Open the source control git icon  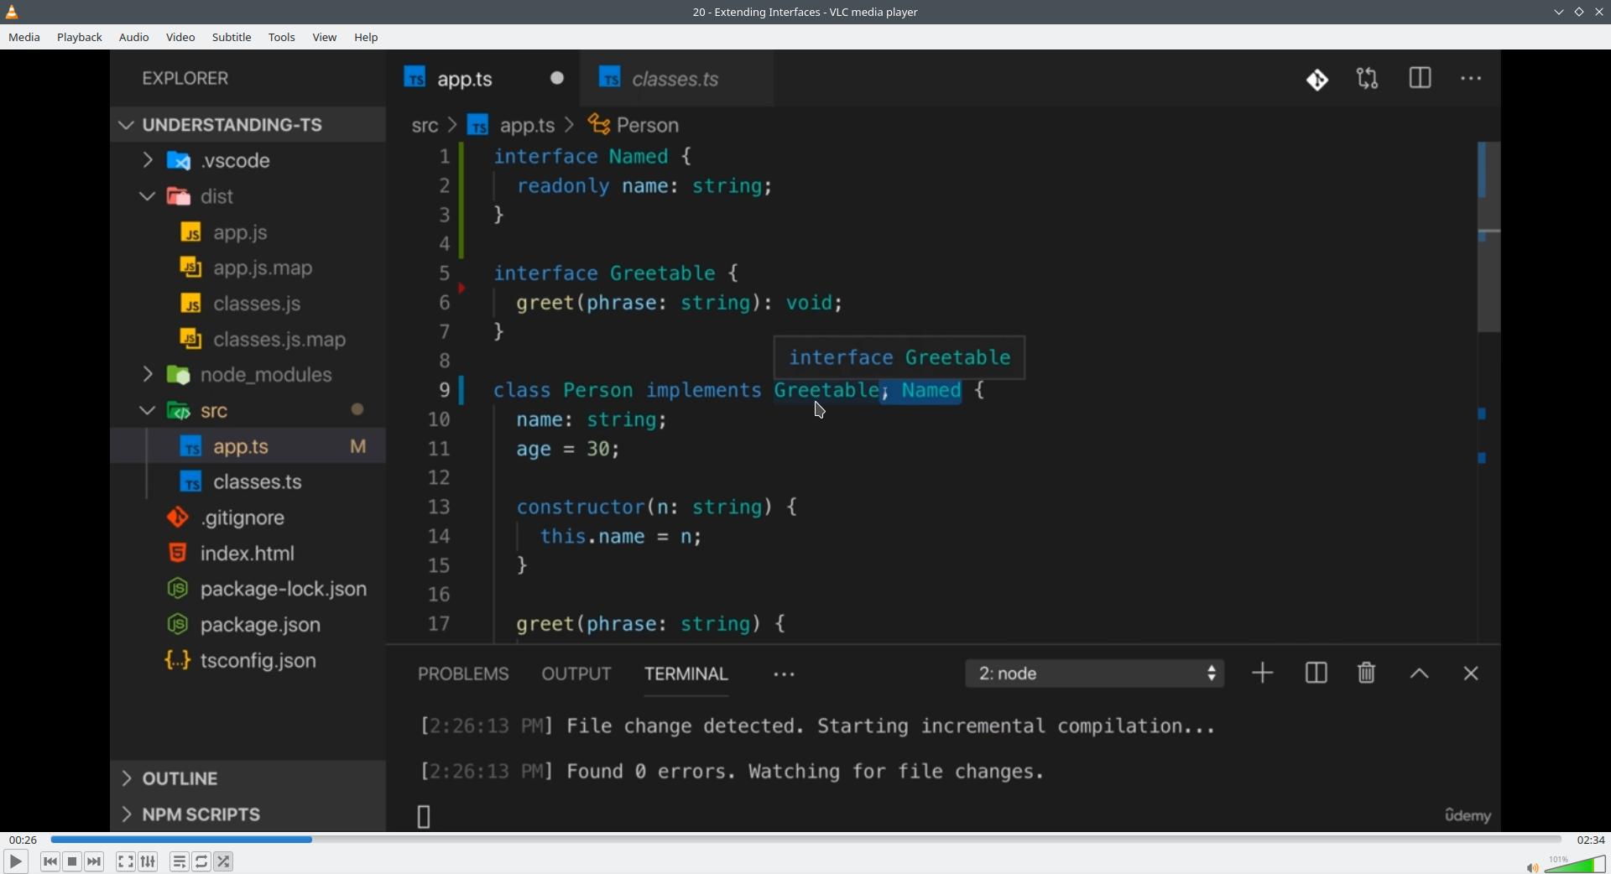[1317, 80]
